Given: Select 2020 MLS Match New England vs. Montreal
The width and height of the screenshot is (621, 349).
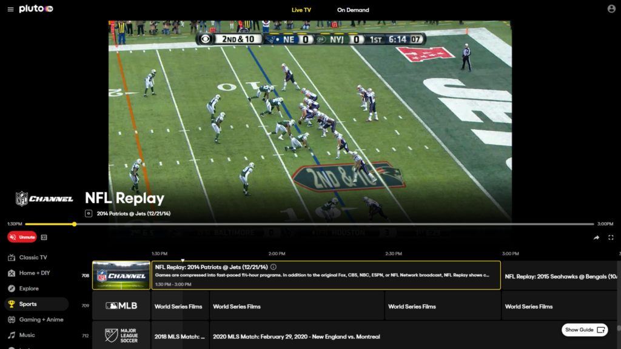Looking at the screenshot, I should [x=414, y=336].
